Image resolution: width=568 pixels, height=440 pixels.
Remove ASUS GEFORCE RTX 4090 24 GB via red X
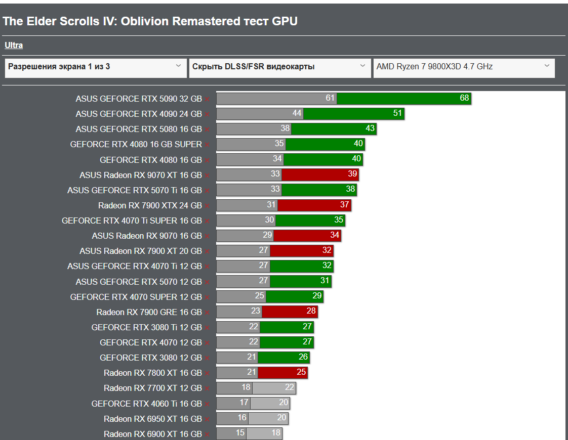(x=207, y=114)
